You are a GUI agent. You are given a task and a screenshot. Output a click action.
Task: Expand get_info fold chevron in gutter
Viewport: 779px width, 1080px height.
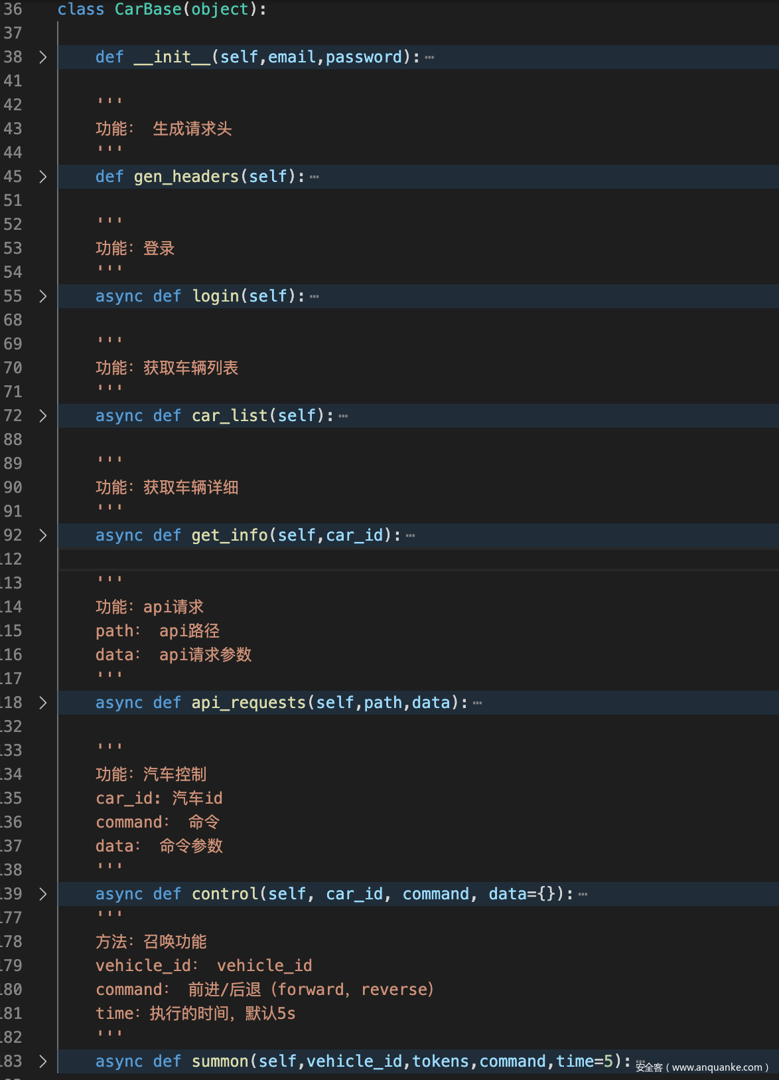pos(43,535)
